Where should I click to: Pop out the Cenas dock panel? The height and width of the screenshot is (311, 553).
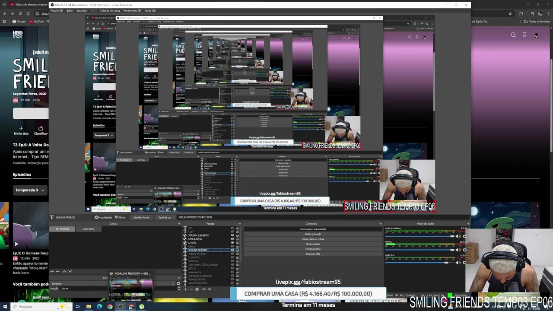(x=179, y=224)
